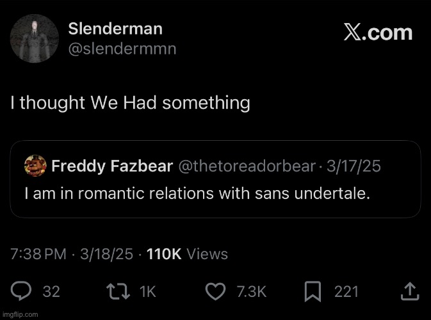Image resolution: width=431 pixels, height=320 pixels.
Task: Like the post with heart icon
Action: 219,292
